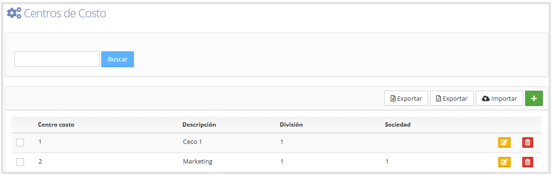This screenshot has height=177, width=552.
Task: Edit the Marketing row with the yellow pencil icon
Action: tap(504, 162)
